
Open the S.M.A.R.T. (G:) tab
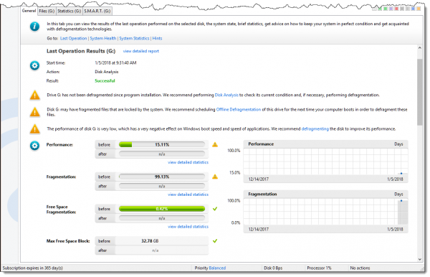(x=97, y=11)
